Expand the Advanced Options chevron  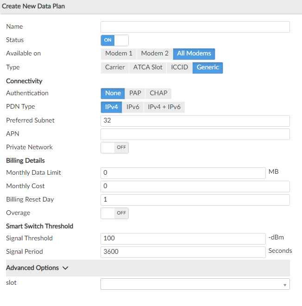click(x=65, y=268)
